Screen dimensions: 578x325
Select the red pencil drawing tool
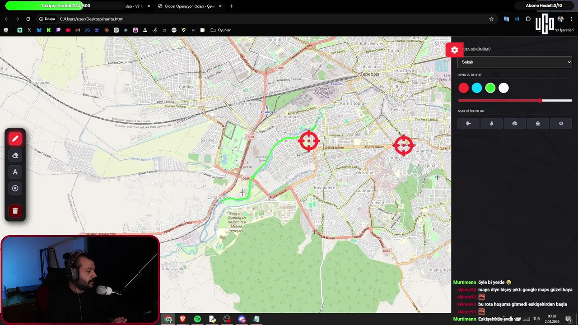(15, 139)
